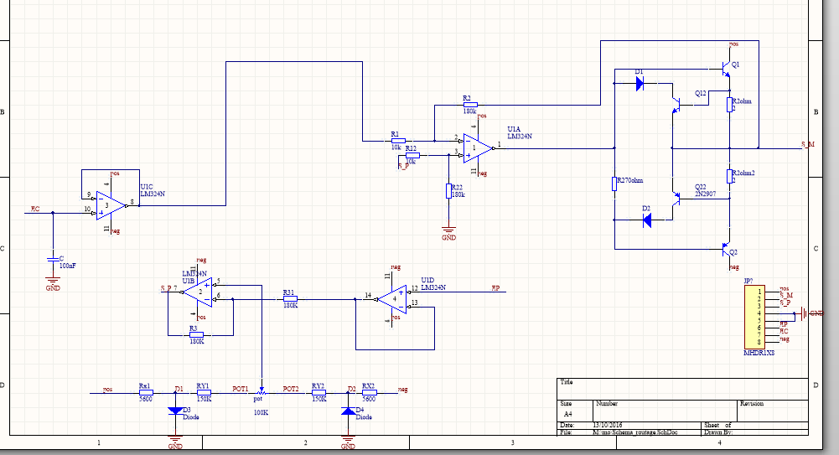Select the 100K pot potentiometer symbol
The width and height of the screenshot is (839, 455).
click(x=262, y=392)
